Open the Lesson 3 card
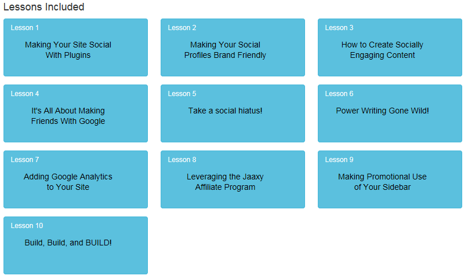Screen dimensions: 468x279 pyautogui.click(x=390, y=47)
